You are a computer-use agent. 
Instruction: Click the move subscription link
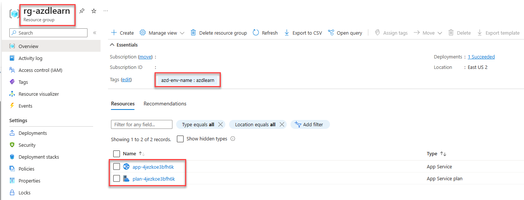146,57
